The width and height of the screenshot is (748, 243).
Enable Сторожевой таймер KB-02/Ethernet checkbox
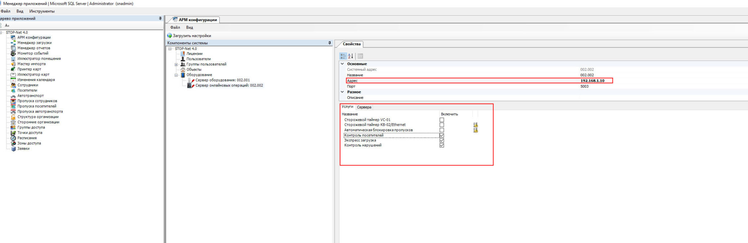pyautogui.click(x=442, y=125)
